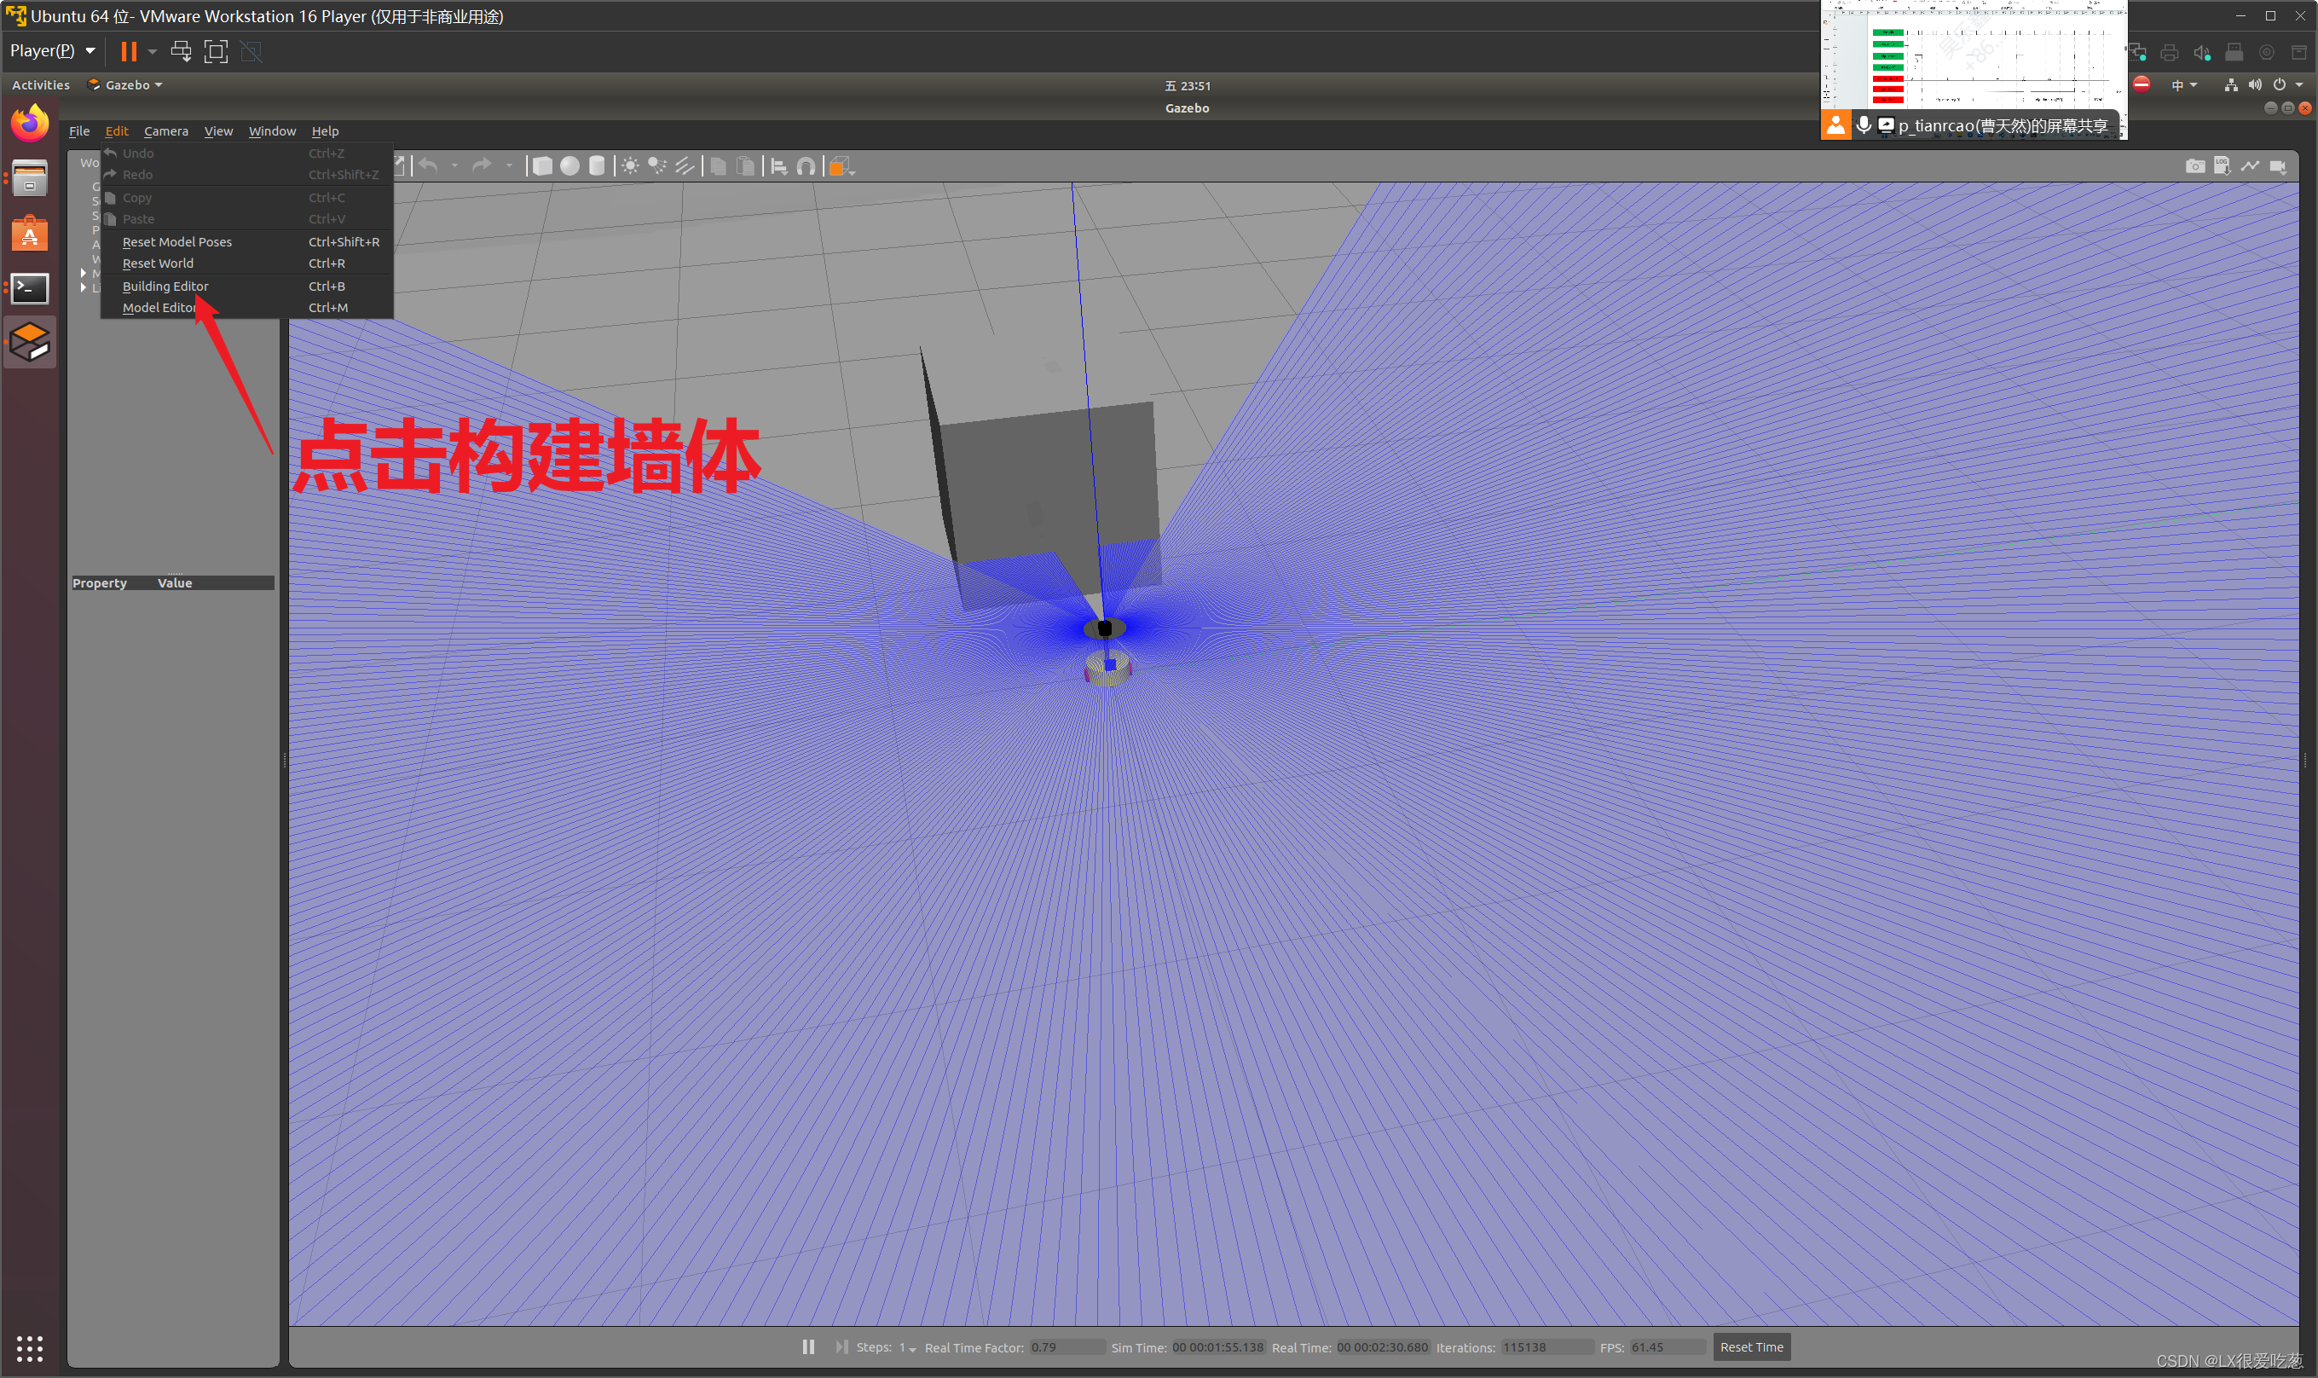Open undo history dropdown arrow
The image size is (2318, 1378).
point(455,166)
